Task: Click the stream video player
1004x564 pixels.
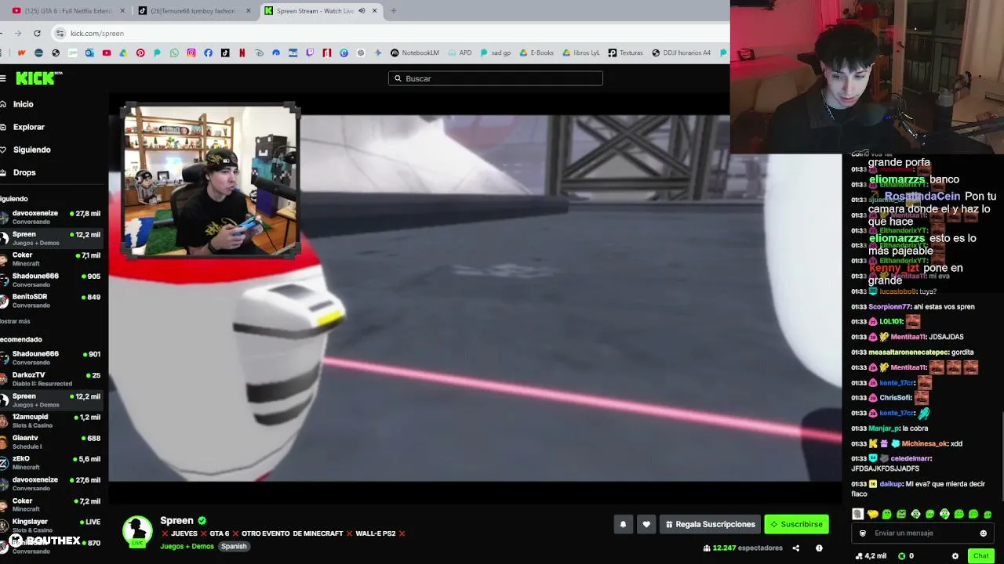Action: (x=475, y=298)
